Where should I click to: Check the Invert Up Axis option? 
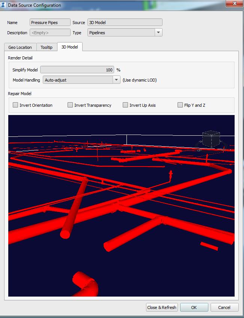pos(125,105)
